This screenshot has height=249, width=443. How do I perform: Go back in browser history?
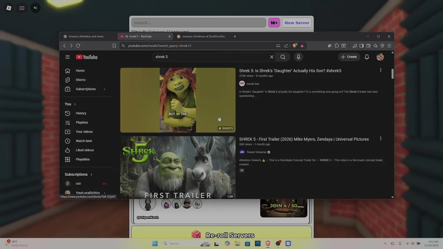click(64, 46)
